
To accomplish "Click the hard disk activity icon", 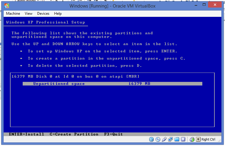I will coord(152,139).
